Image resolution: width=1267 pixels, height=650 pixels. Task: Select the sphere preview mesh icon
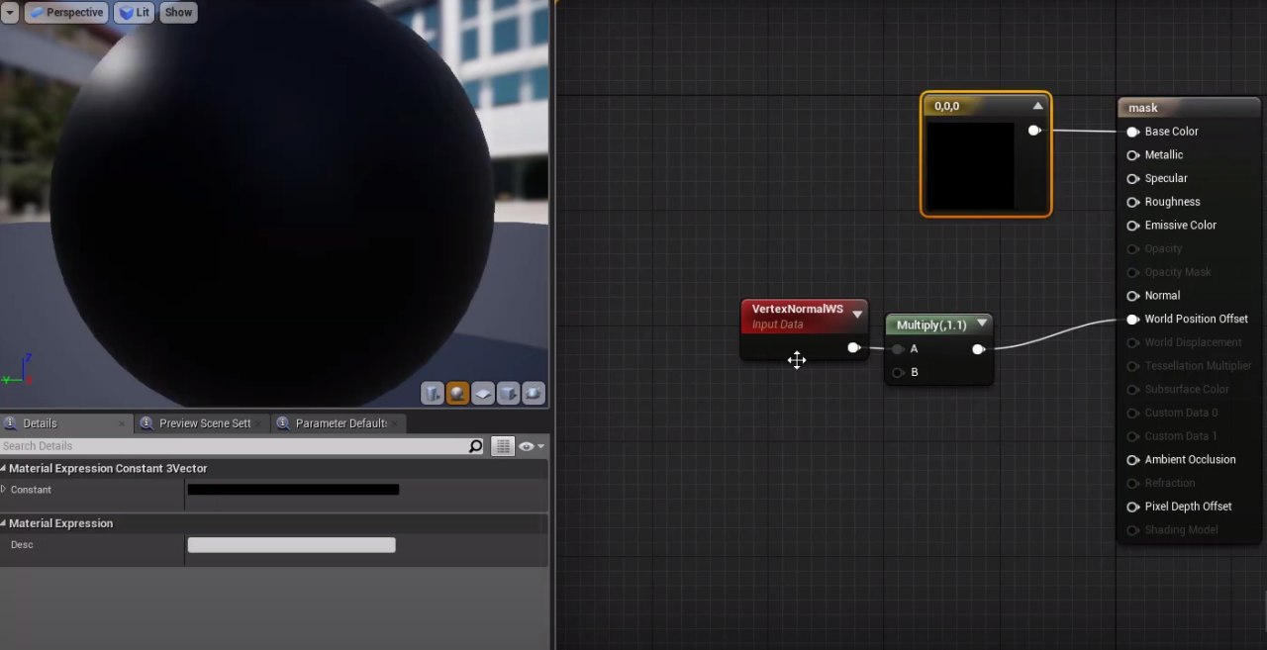(x=457, y=394)
